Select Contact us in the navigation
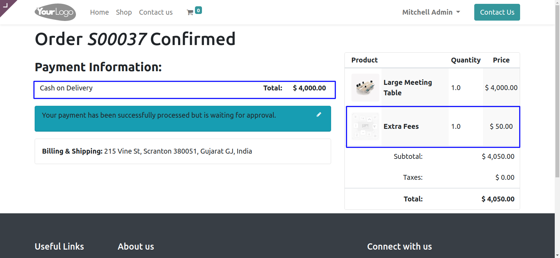 coord(156,12)
